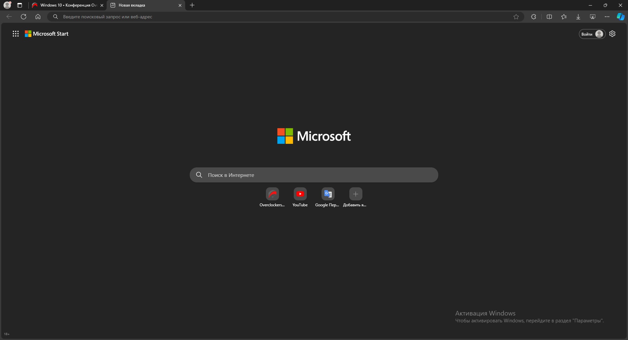Open the Microsoft apps grid launcher

pyautogui.click(x=16, y=34)
